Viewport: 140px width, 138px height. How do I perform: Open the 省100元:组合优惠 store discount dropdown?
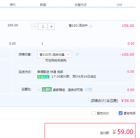[55, 55]
